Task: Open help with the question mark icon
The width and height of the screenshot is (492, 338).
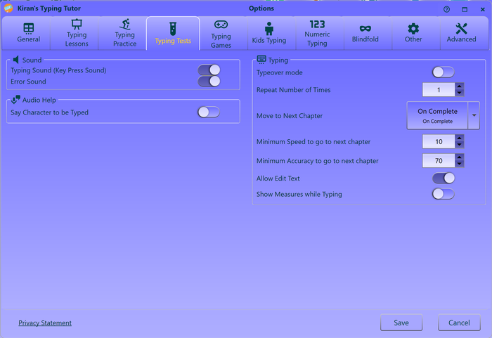Action: (x=446, y=9)
